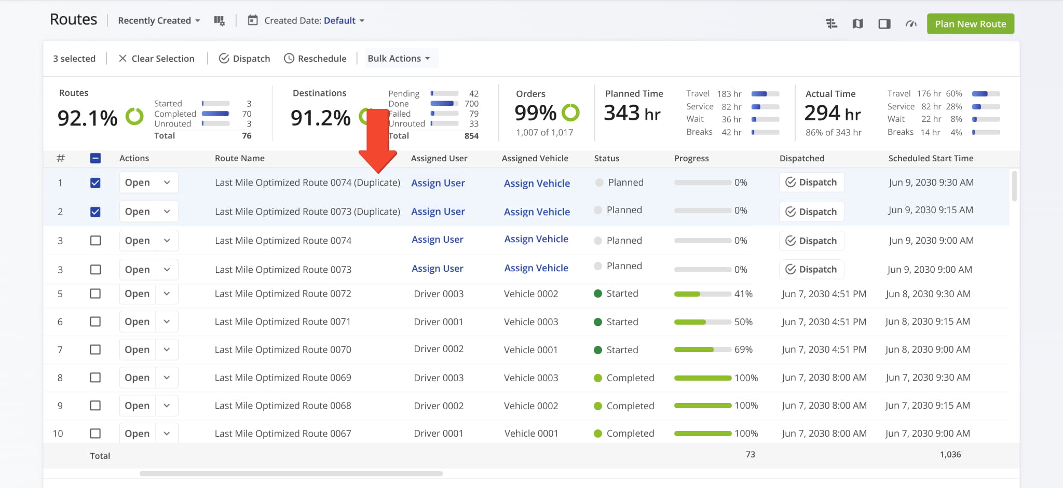Click the Plan New Route button
The width and height of the screenshot is (1063, 488).
pos(970,24)
